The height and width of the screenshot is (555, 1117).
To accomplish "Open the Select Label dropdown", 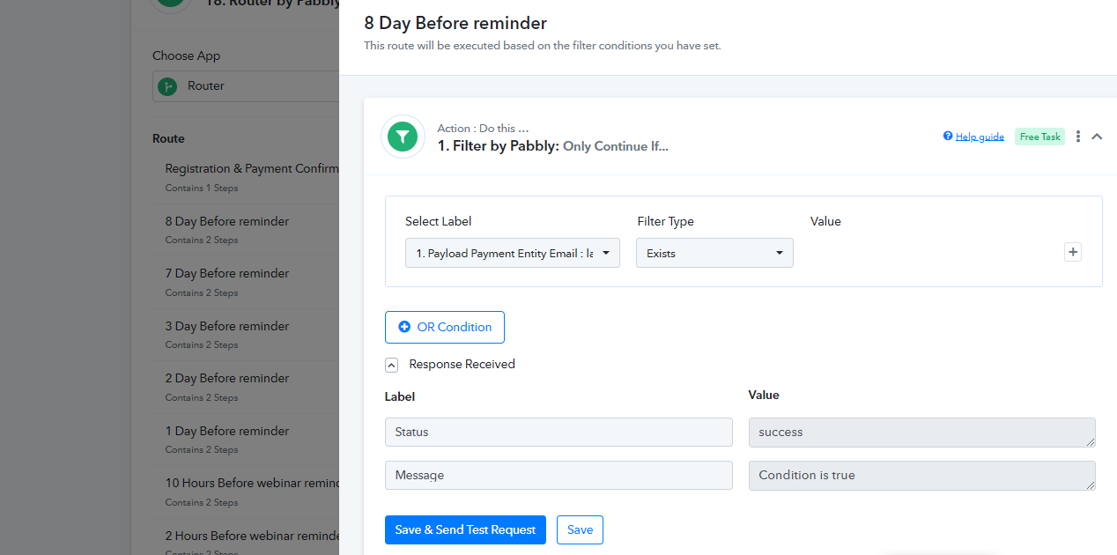I will tap(513, 253).
